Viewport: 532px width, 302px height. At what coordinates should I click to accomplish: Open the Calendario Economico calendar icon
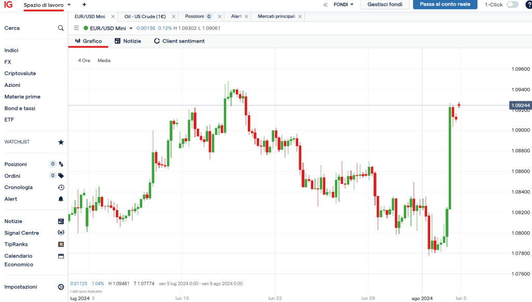pyautogui.click(x=61, y=256)
